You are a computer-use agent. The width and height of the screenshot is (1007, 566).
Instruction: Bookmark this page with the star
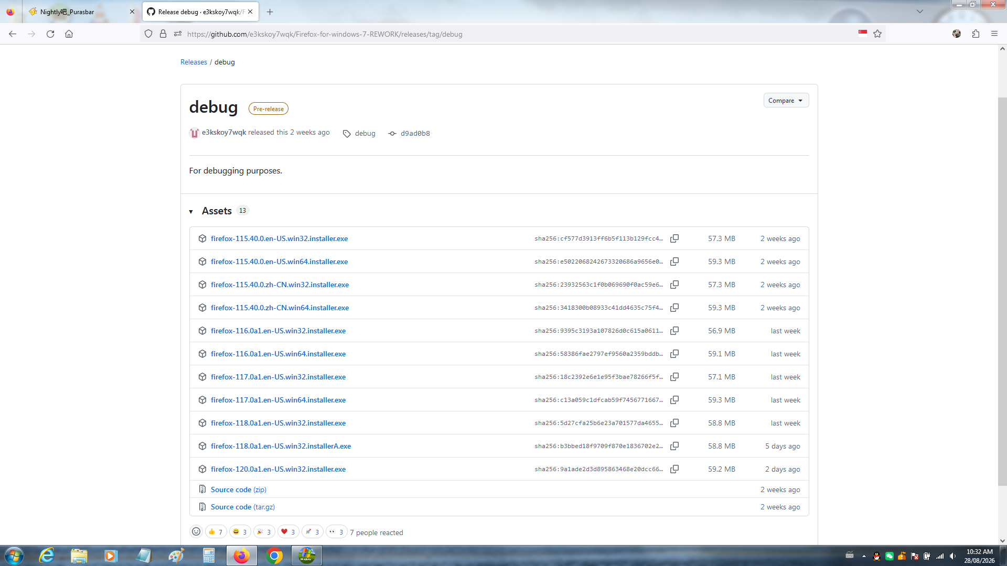pos(877,34)
